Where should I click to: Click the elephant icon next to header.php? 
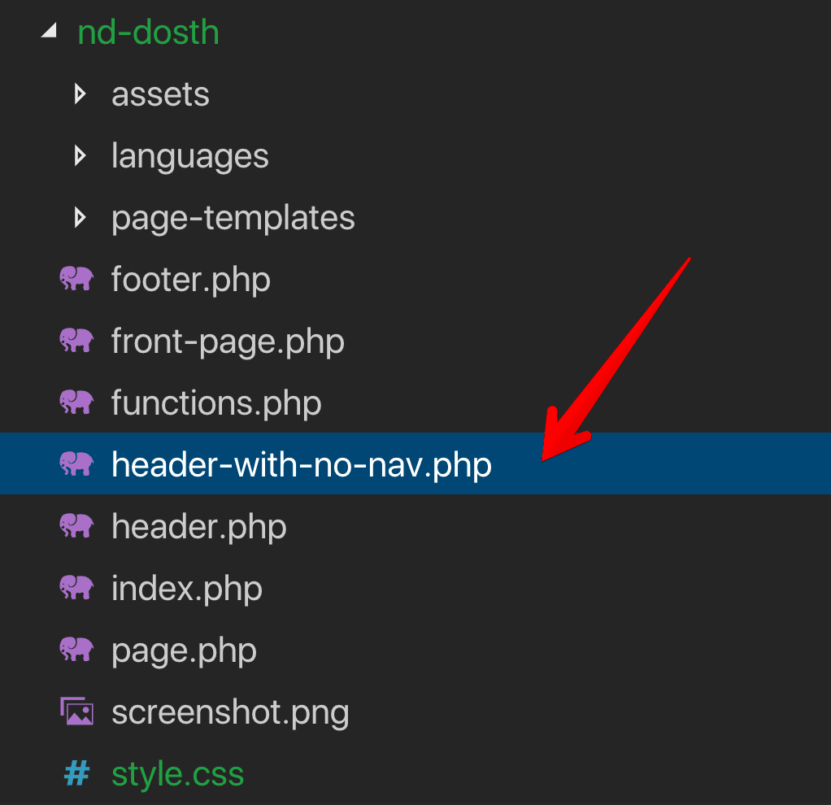(x=76, y=526)
